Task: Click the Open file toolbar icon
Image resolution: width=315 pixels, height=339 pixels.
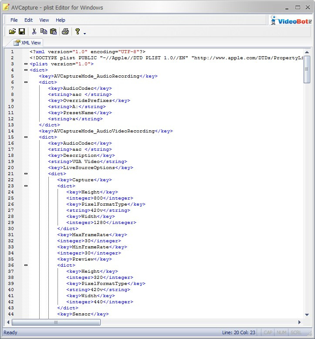Action: [12, 31]
